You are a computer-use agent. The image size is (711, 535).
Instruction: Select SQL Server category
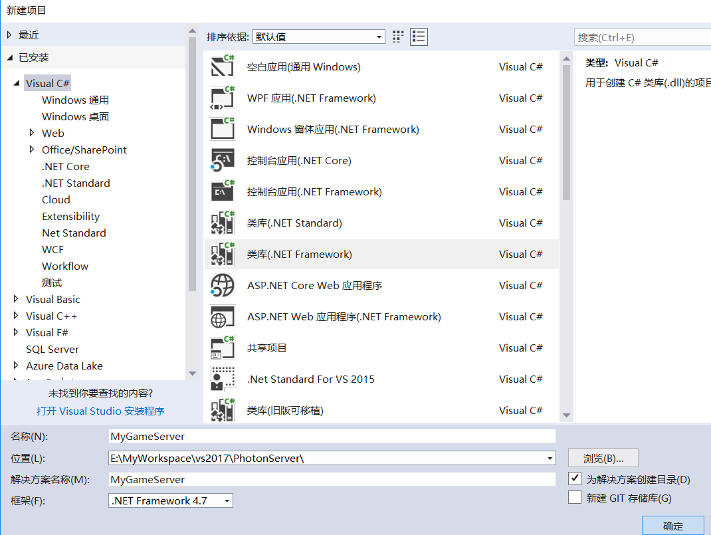click(x=52, y=349)
